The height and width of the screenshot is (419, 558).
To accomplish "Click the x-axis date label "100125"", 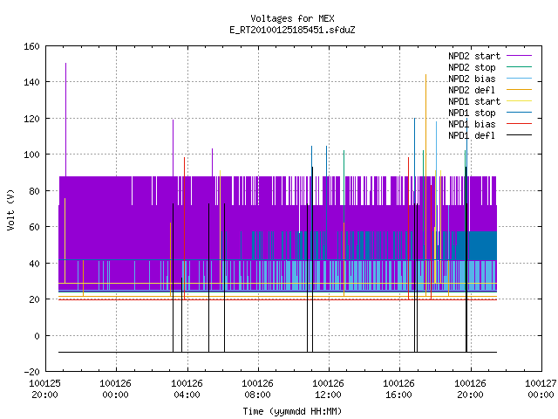I will tap(44, 384).
